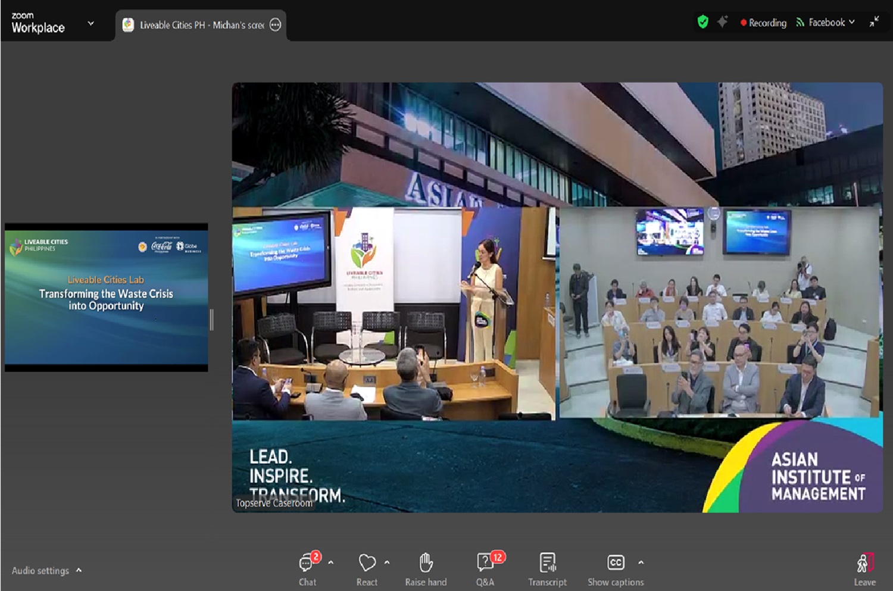Open the Transcript panel

tap(547, 569)
